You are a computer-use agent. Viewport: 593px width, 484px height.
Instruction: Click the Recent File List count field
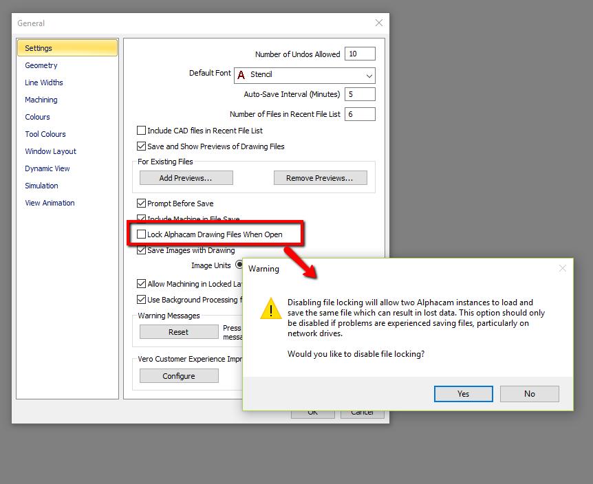click(x=360, y=114)
